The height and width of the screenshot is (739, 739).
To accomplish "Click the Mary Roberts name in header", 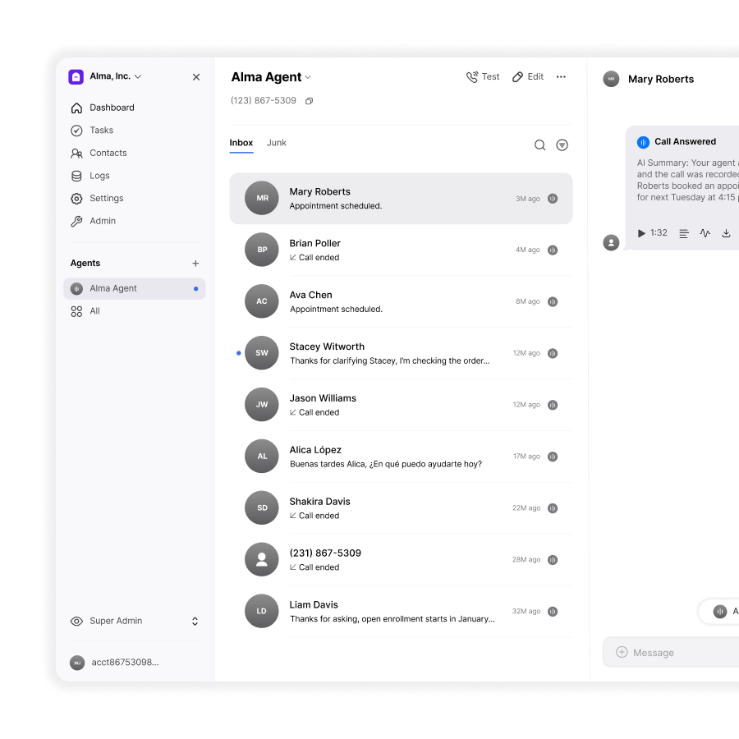I will pyautogui.click(x=661, y=79).
